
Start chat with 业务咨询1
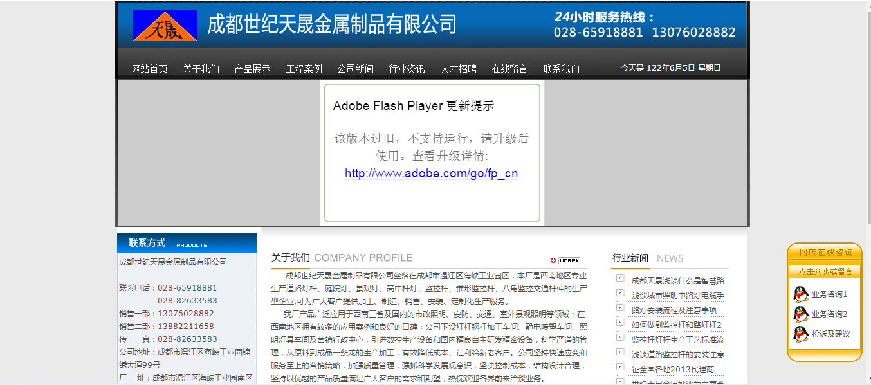click(x=830, y=294)
